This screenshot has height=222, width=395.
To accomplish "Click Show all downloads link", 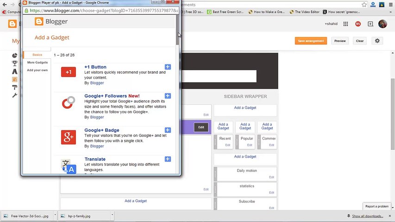I will (x=368, y=216).
